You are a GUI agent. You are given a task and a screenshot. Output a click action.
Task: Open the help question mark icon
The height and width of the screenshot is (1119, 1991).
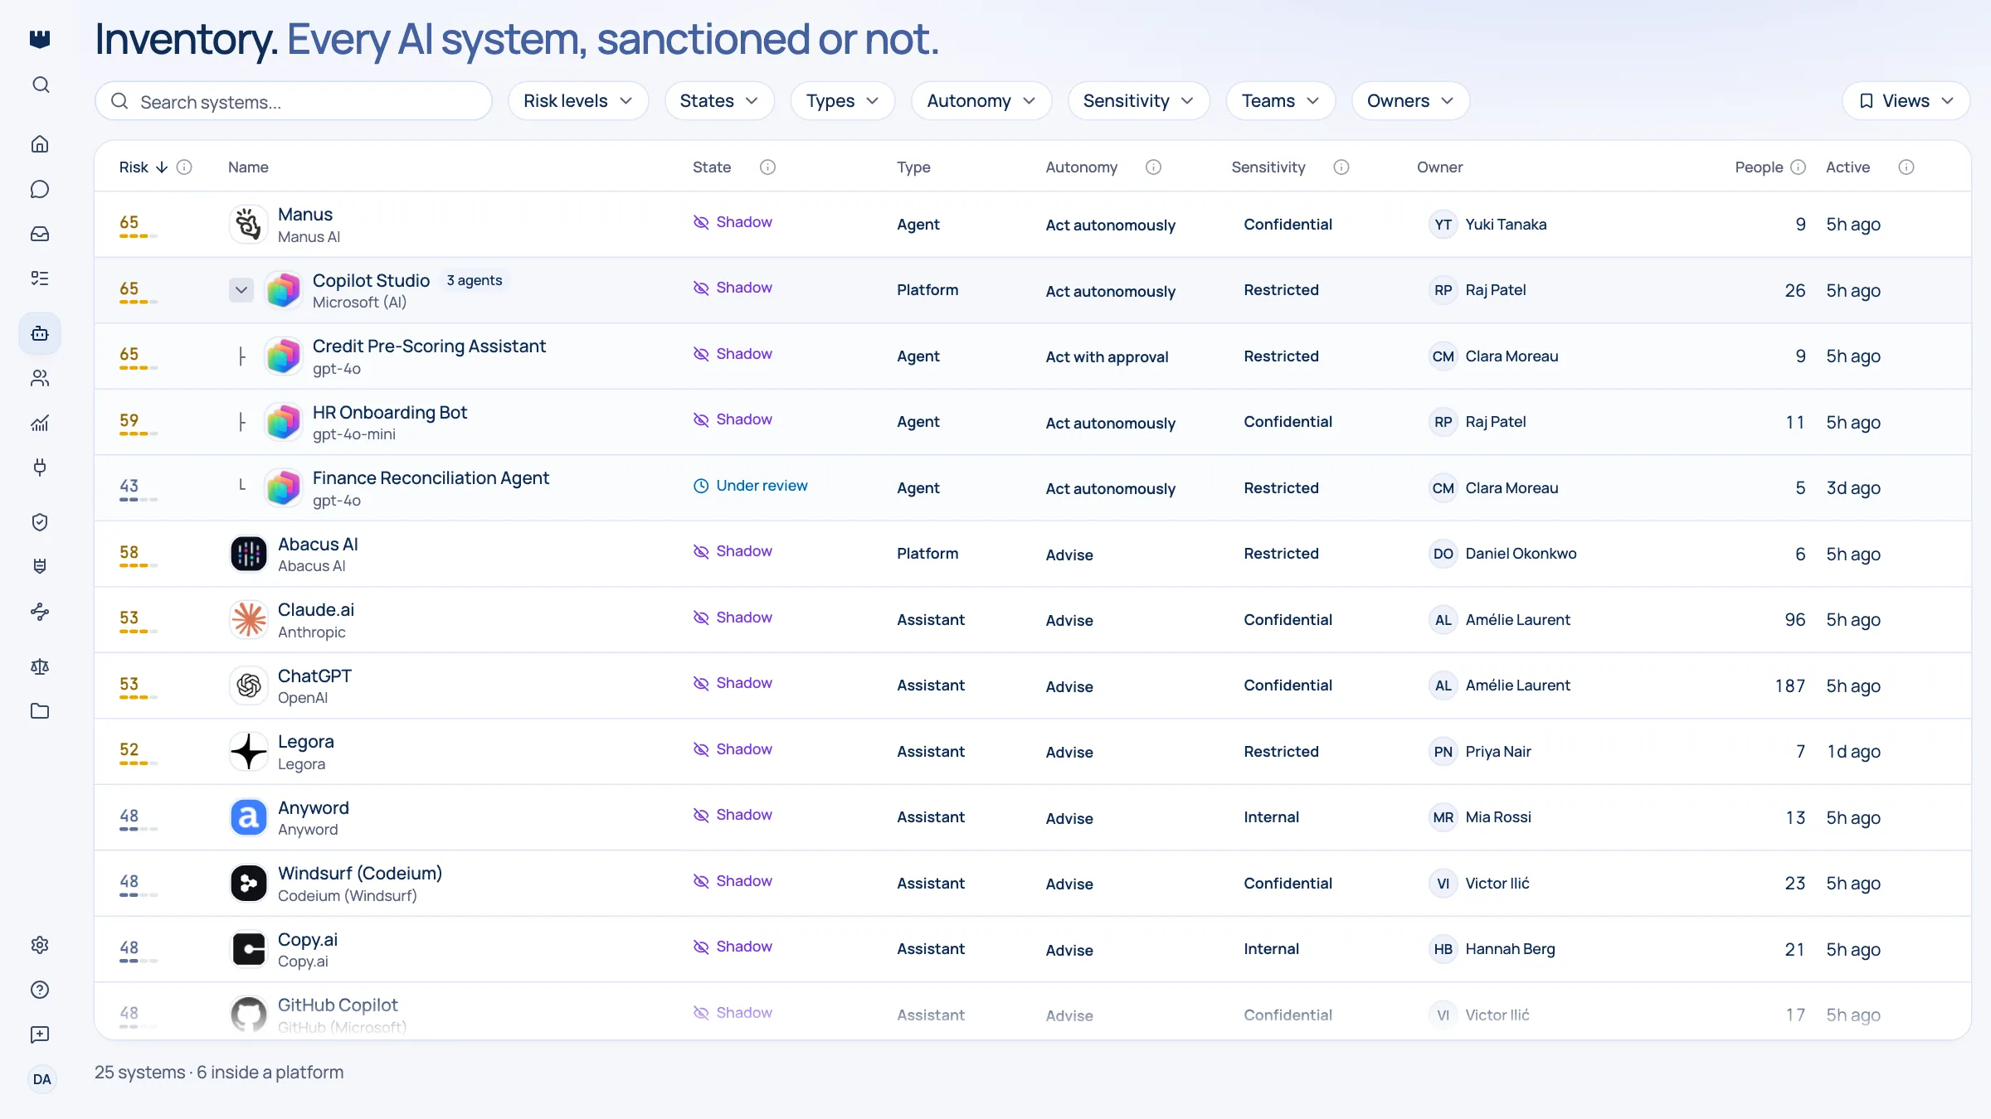click(40, 990)
